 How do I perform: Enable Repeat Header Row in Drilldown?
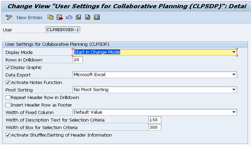8,97
